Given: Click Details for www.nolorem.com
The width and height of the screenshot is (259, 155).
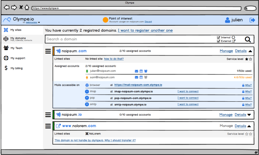Looking at the screenshot, I should (x=240, y=126).
